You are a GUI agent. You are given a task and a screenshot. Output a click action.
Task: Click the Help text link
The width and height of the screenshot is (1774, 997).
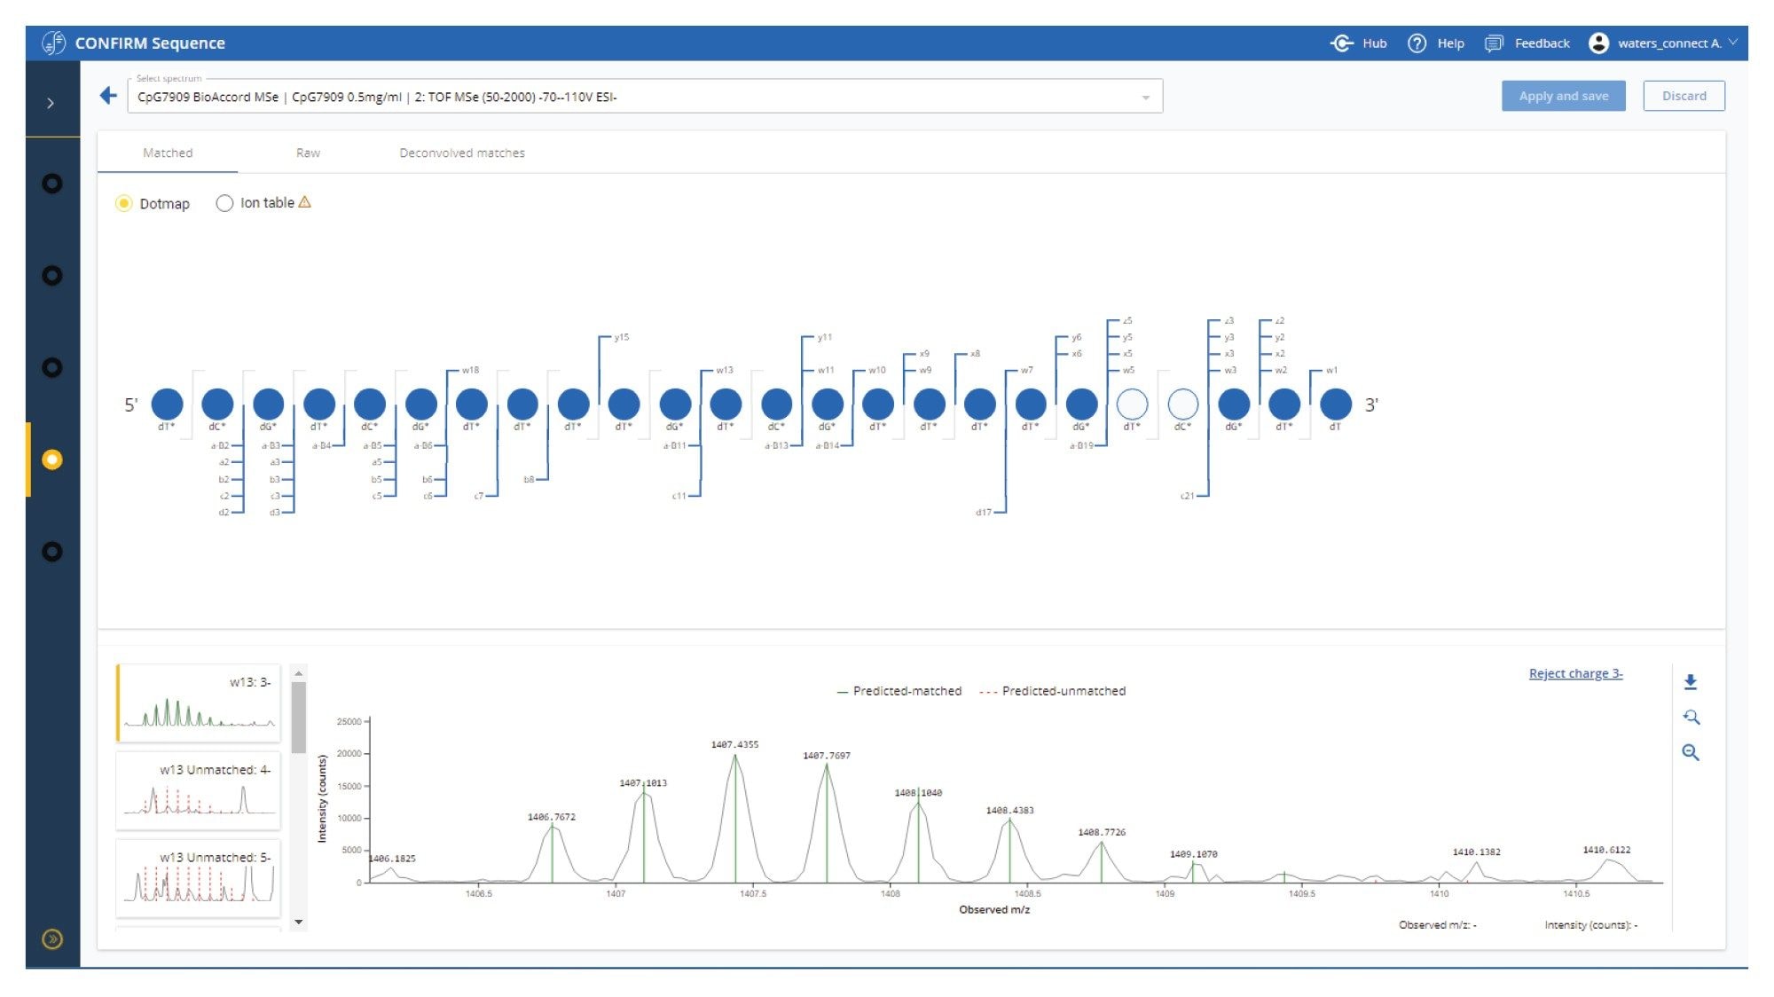pyautogui.click(x=1450, y=43)
